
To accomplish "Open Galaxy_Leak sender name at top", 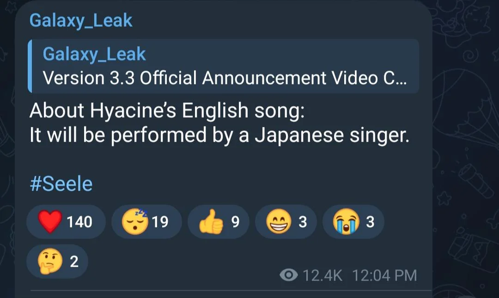I will tap(81, 21).
